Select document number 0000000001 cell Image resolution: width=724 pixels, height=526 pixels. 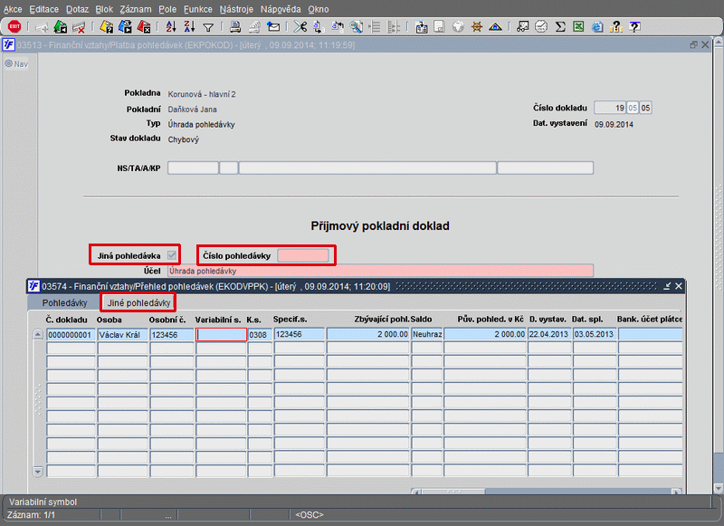coord(71,334)
